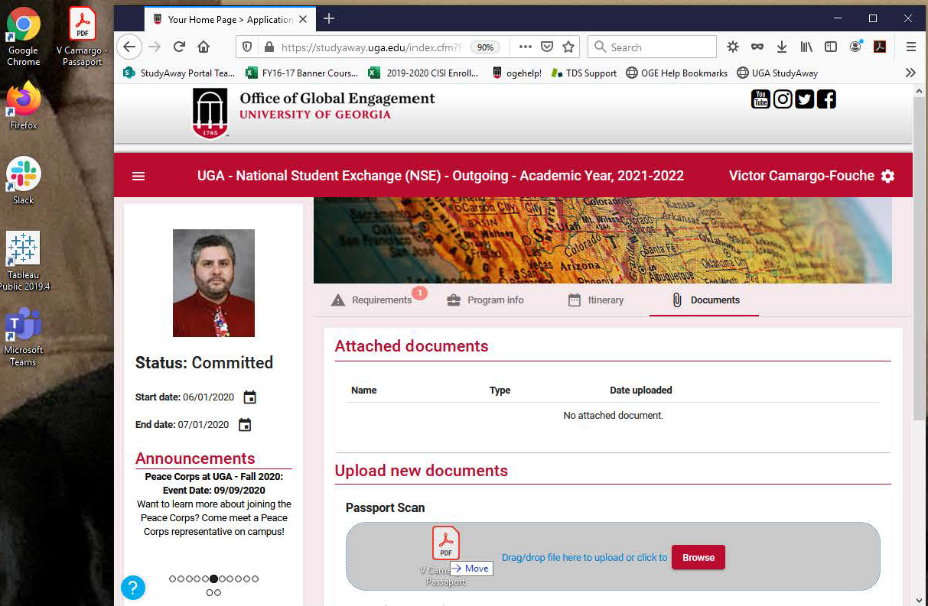
Task: Open the TDS Support bookmark
Action: click(584, 73)
